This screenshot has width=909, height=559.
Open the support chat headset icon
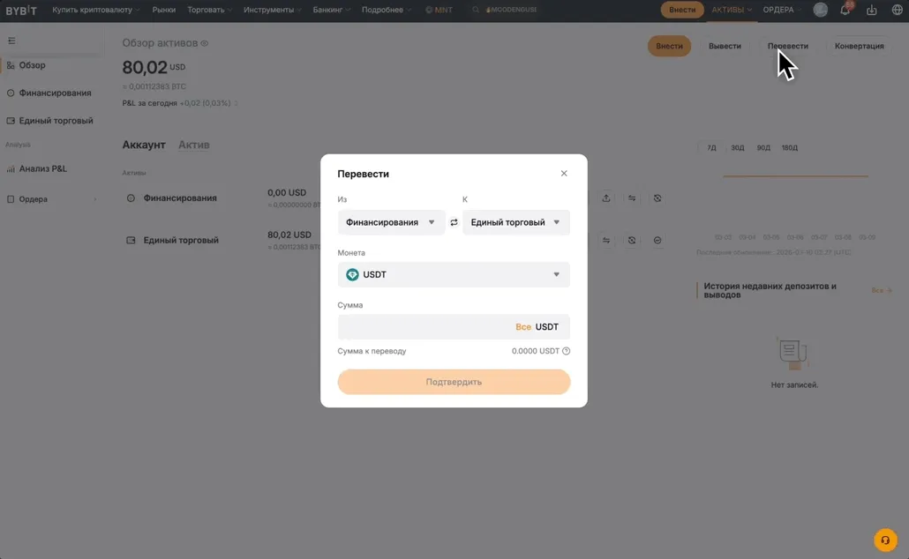[884, 540]
